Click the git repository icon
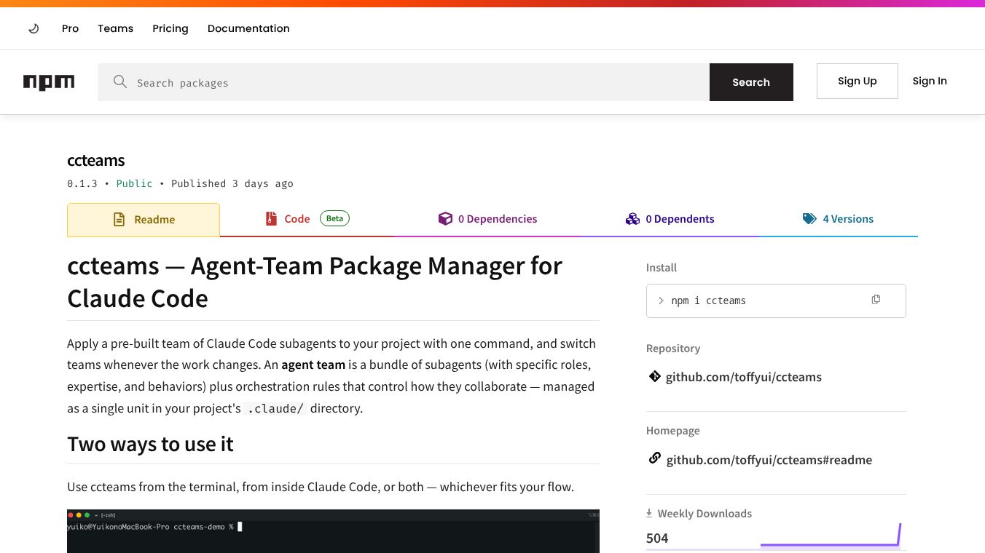The width and height of the screenshot is (985, 553). pyautogui.click(x=654, y=376)
